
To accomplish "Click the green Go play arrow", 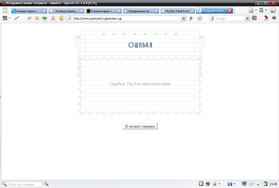I will [x=191, y=18].
